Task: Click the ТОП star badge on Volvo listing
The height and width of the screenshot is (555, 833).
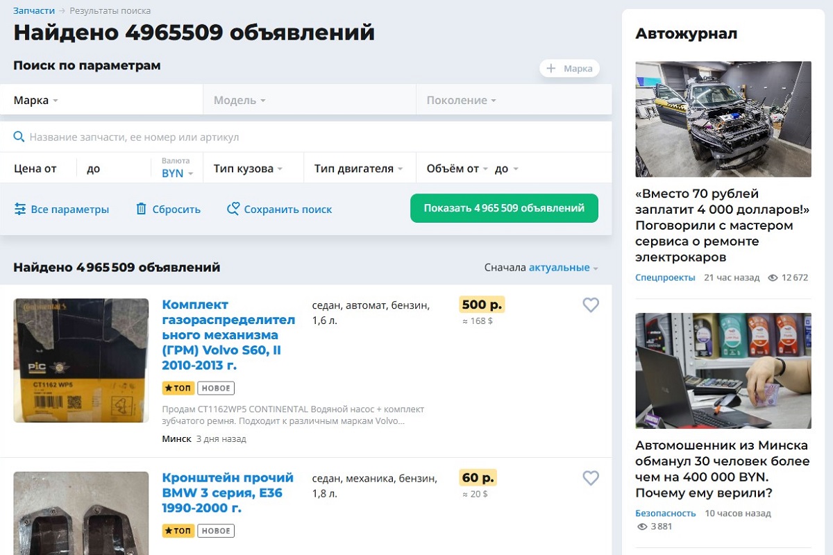Action: tap(178, 388)
